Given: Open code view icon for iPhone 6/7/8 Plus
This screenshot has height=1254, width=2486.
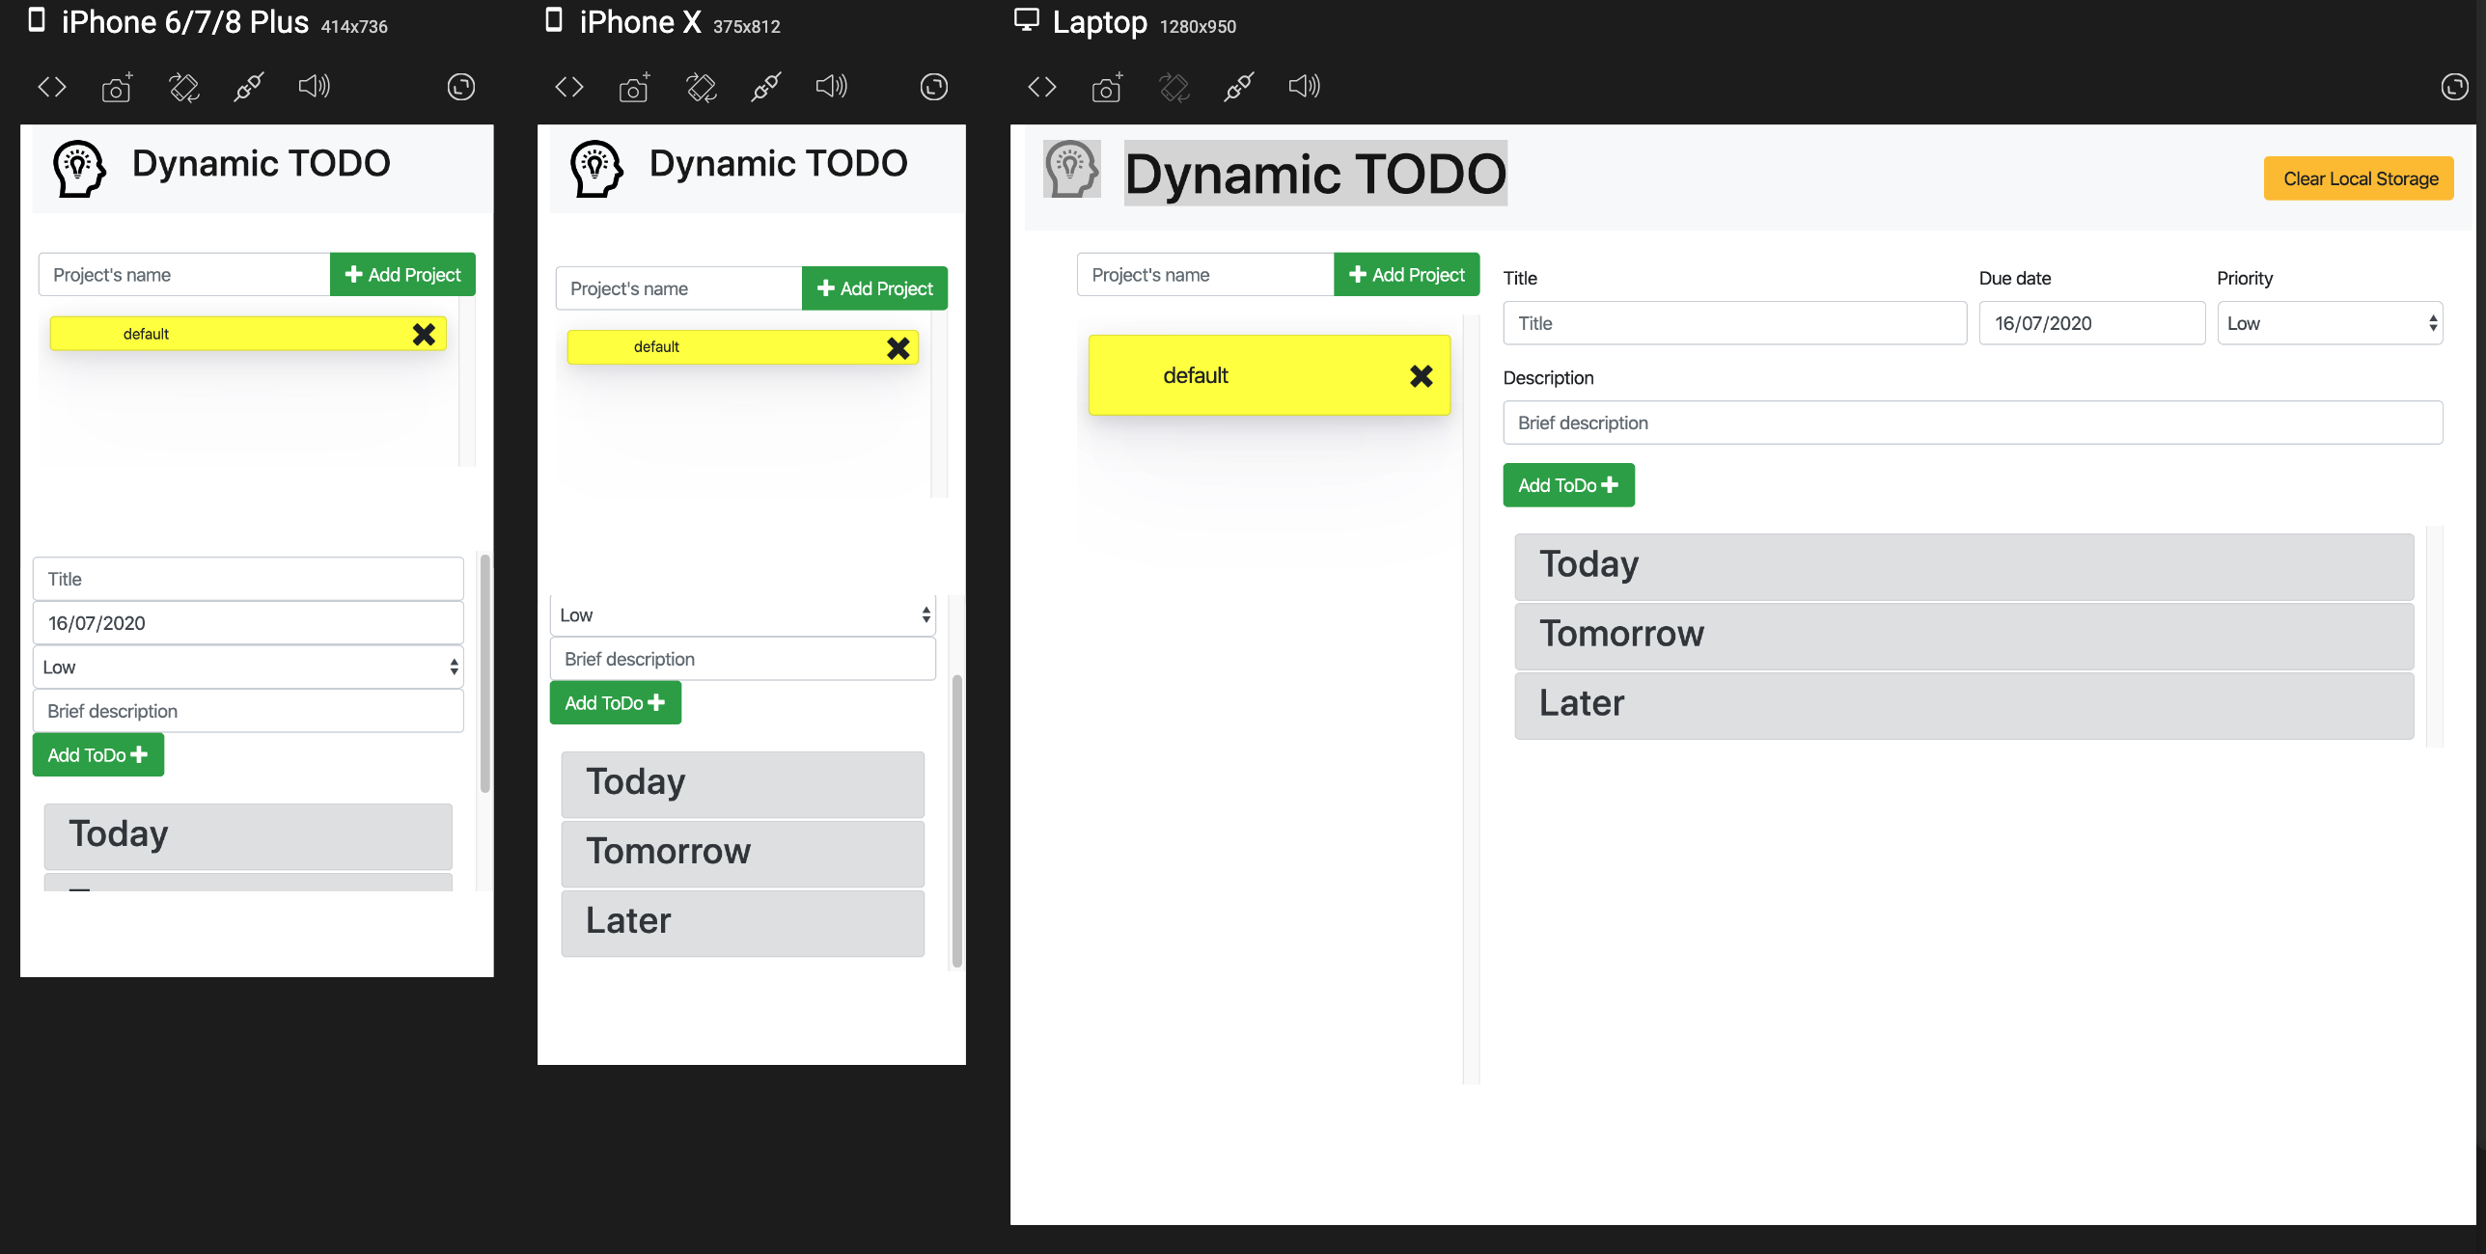Looking at the screenshot, I should (x=52, y=88).
